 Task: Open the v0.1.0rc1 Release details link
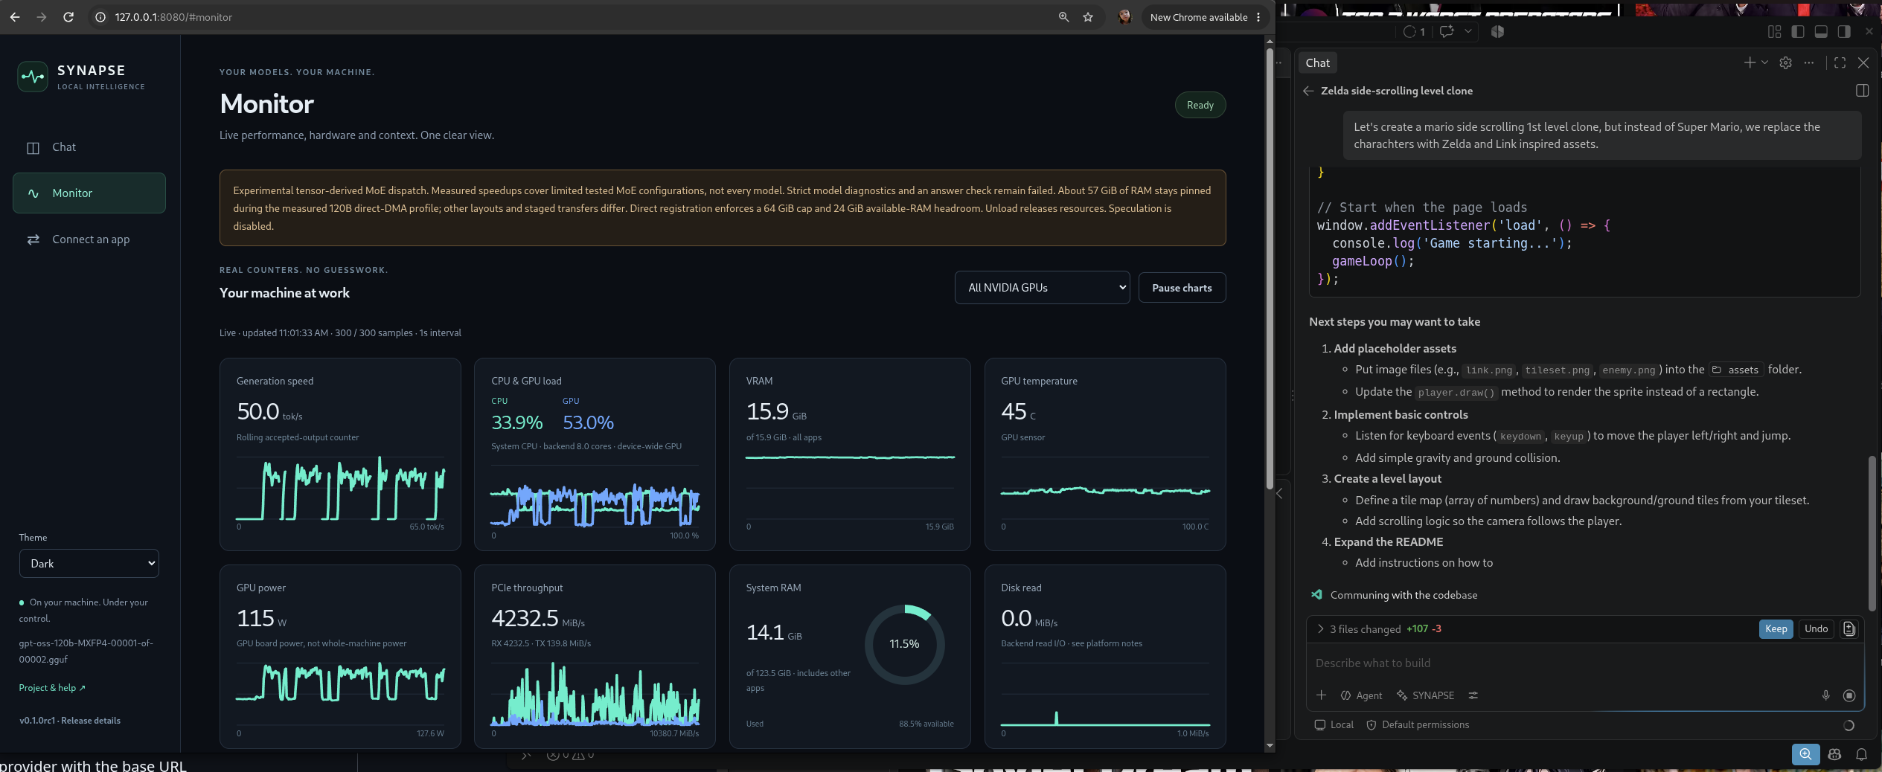(70, 721)
